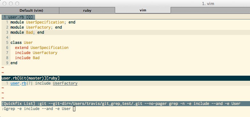Place cursor on 'module UserSpecification; end' line
The image size is (250, 117).
pos(43,22)
